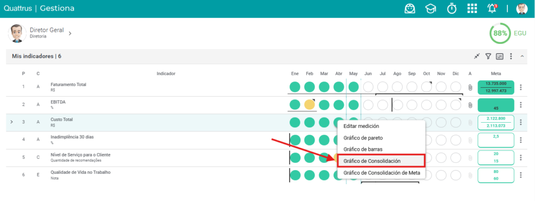535x201 pixels.
Task: Open the apps grid icon
Action: (x=472, y=8)
